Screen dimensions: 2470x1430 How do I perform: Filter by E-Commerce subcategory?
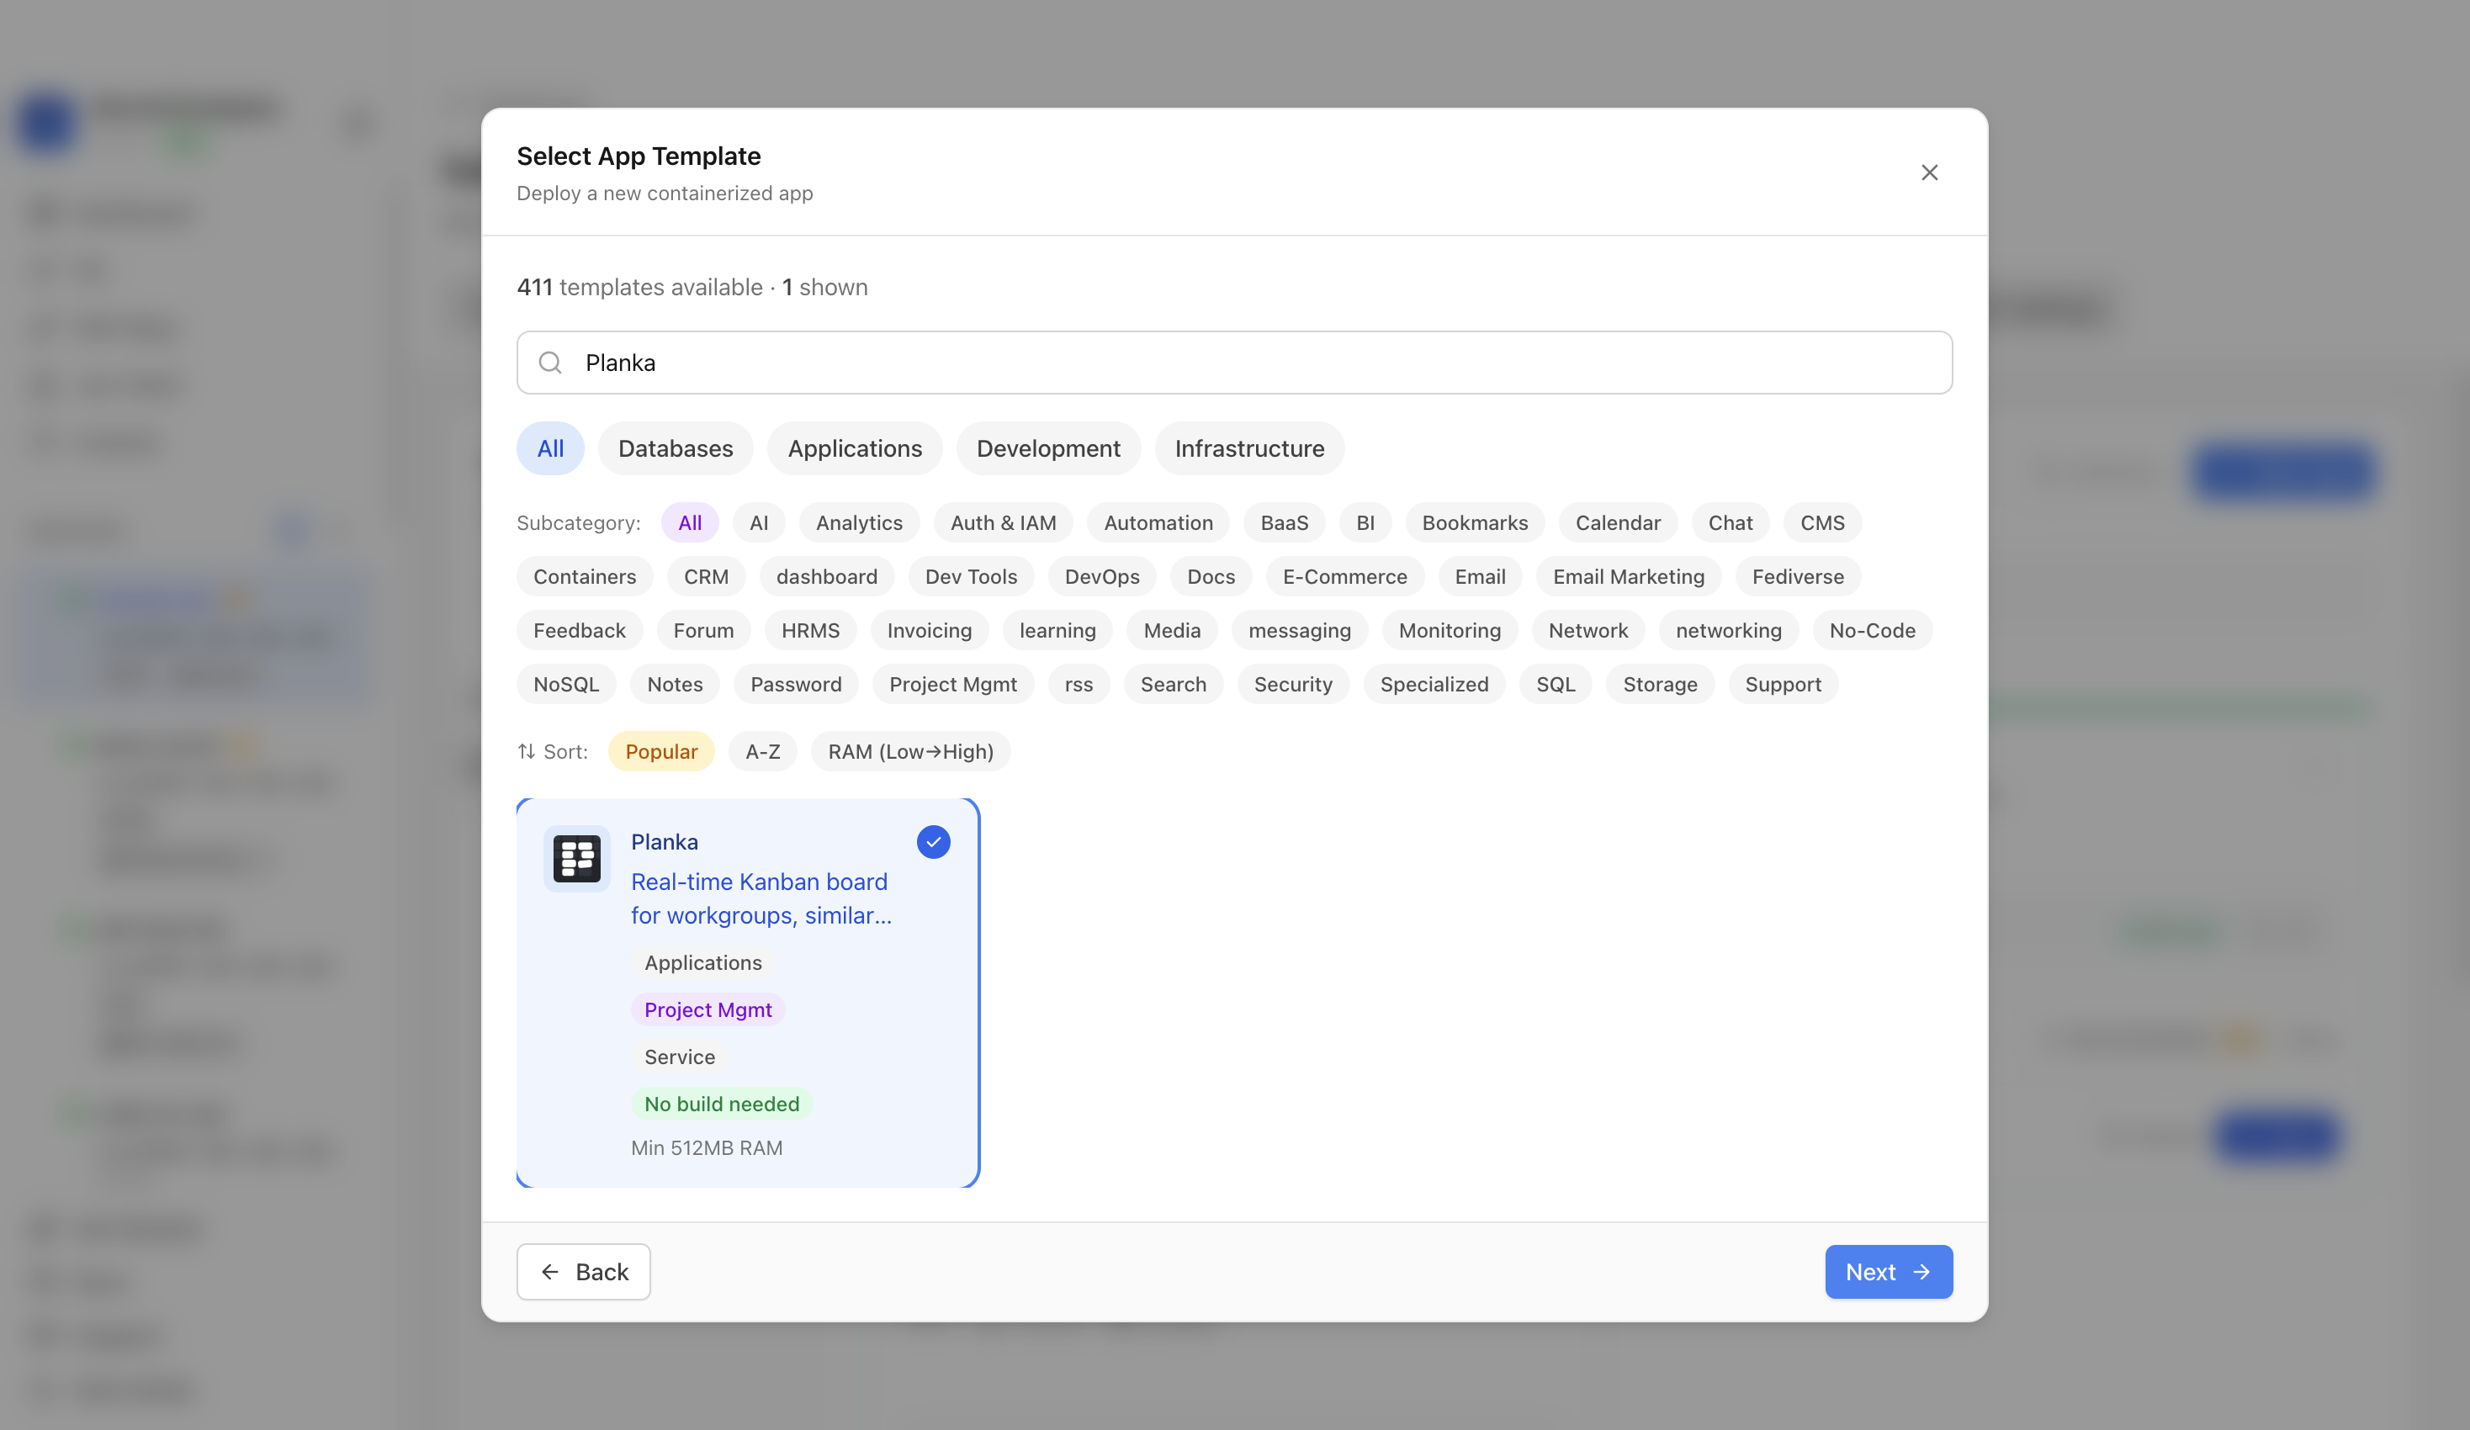pyautogui.click(x=1344, y=576)
